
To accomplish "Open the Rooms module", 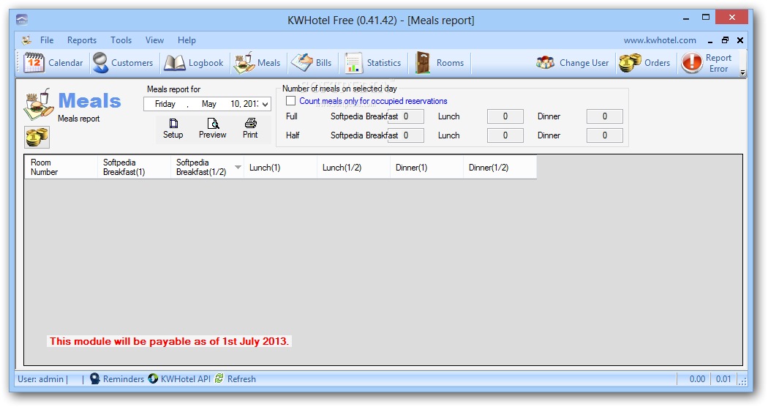I will coord(440,63).
